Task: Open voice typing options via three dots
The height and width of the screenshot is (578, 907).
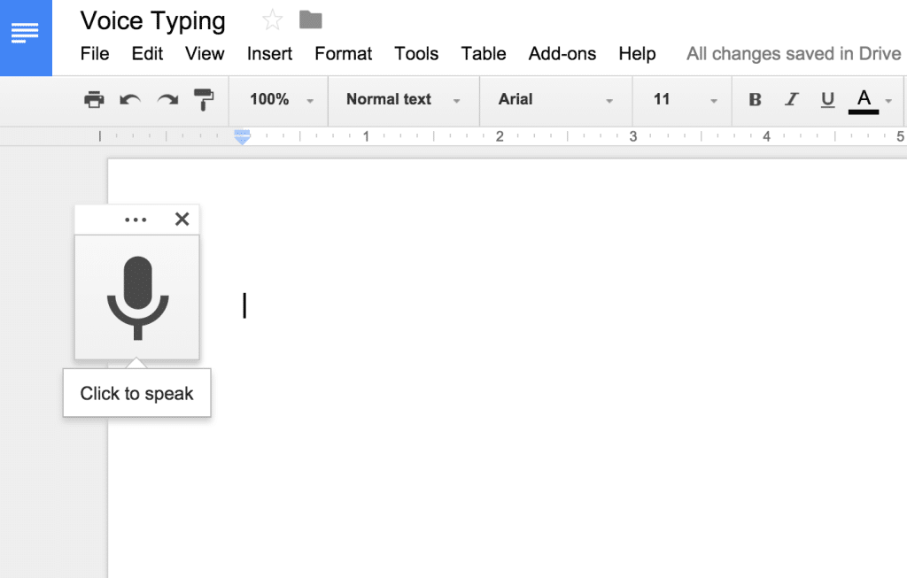Action: [x=136, y=219]
